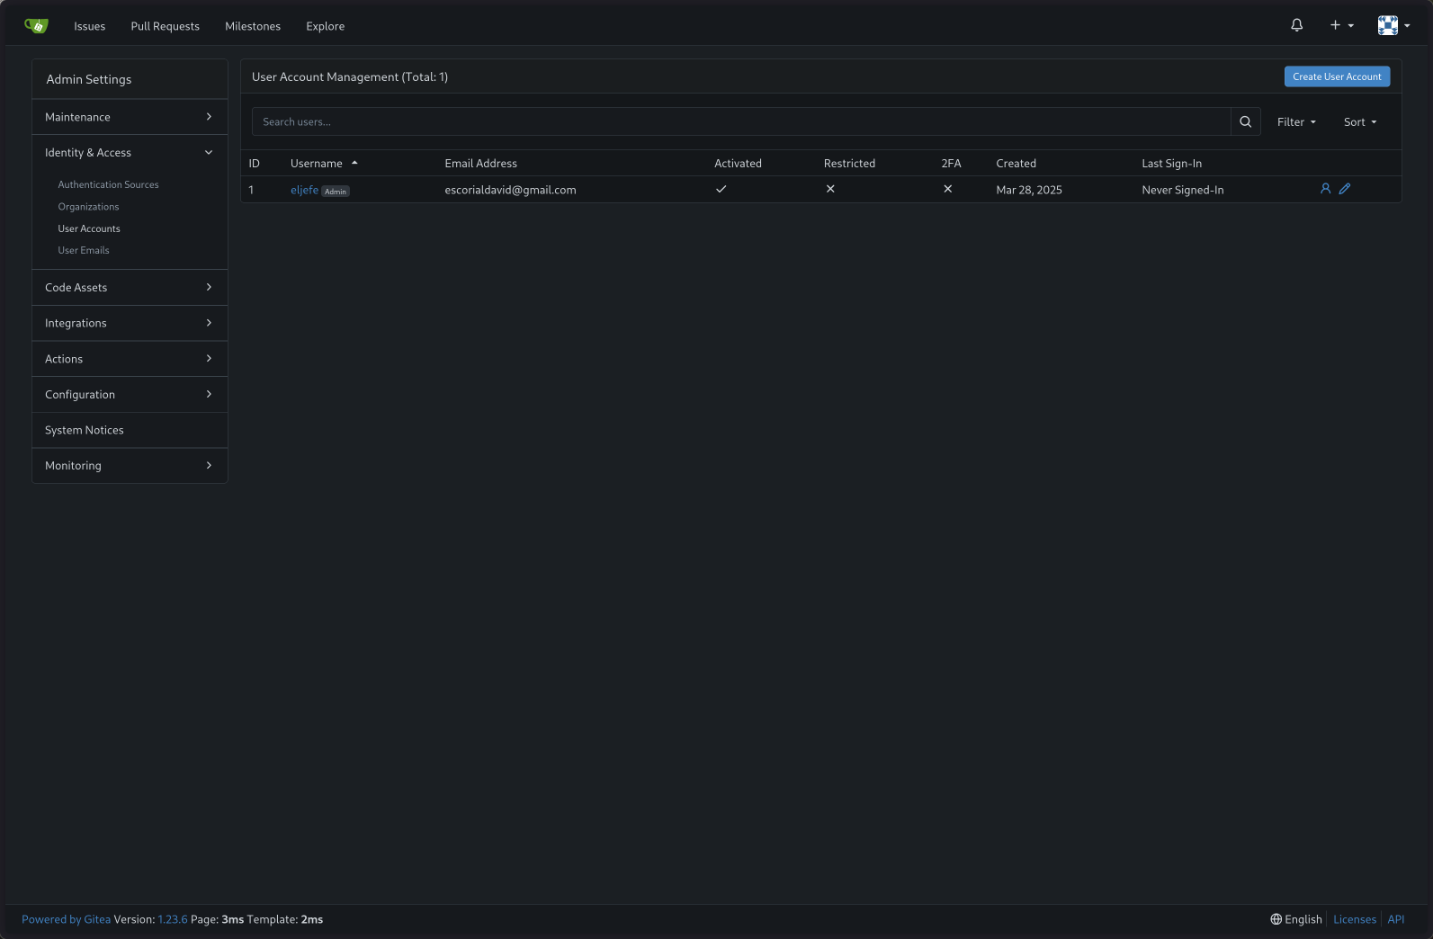This screenshot has height=939, width=1433.
Task: Open the 1.23.6 version link
Action: (x=173, y=919)
